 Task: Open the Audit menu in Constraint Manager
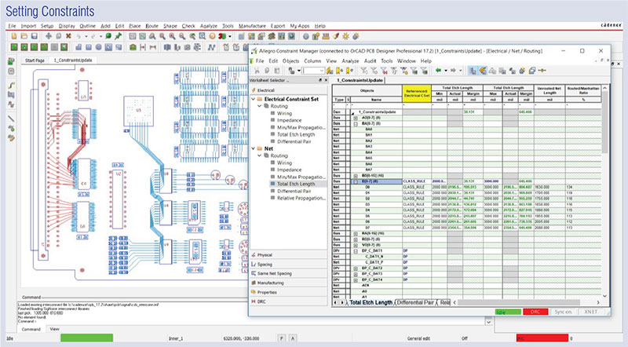click(x=370, y=61)
